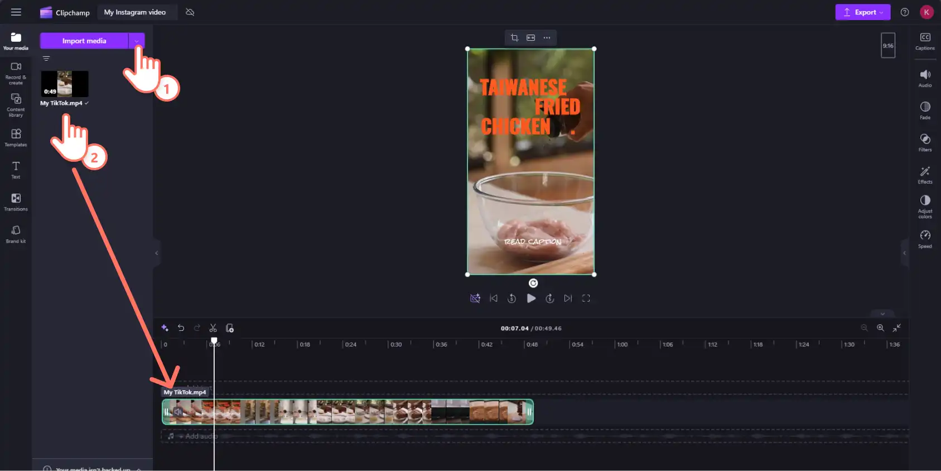941x471 pixels.
Task: Open the Text tab
Action: 16,170
